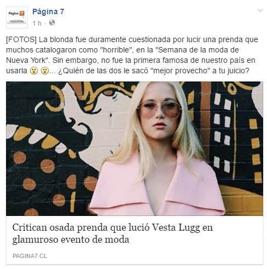Click the second headline line "glamuroso evento de moda"

click(71, 239)
